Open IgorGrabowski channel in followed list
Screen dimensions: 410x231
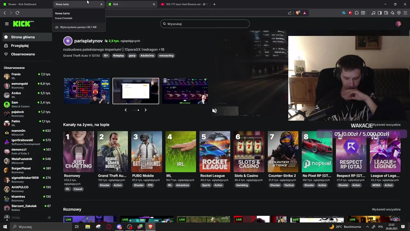[x=27, y=142]
